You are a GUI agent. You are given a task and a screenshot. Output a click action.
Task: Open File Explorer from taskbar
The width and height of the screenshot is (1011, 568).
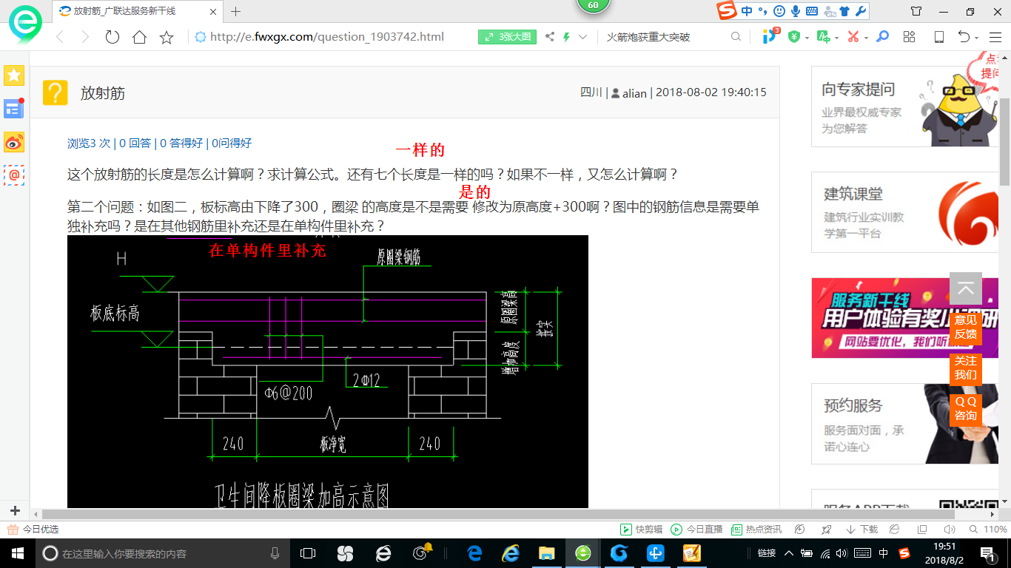pos(546,553)
